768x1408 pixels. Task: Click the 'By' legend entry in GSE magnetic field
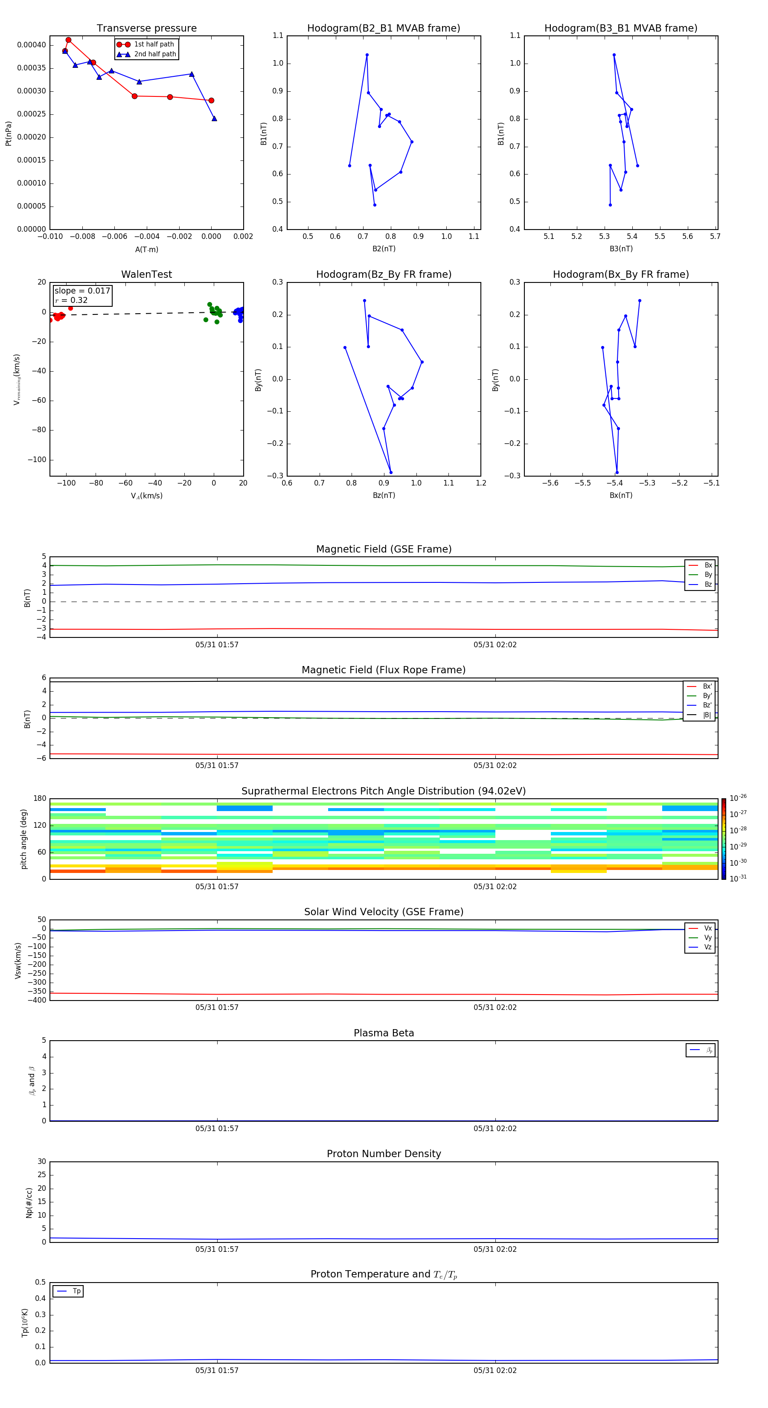click(700, 574)
